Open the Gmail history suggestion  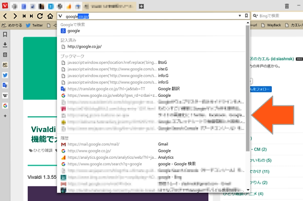tap(151, 144)
